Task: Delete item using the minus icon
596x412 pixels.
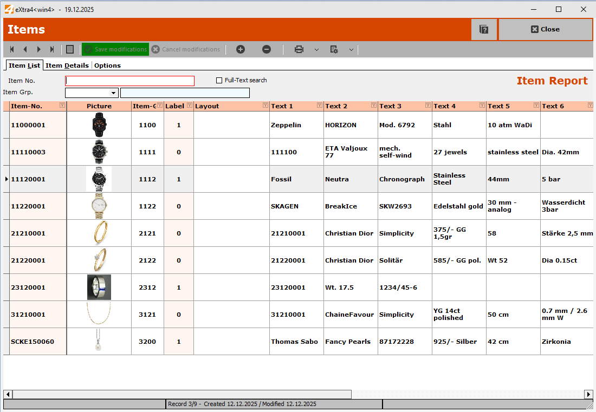Action: pyautogui.click(x=267, y=49)
